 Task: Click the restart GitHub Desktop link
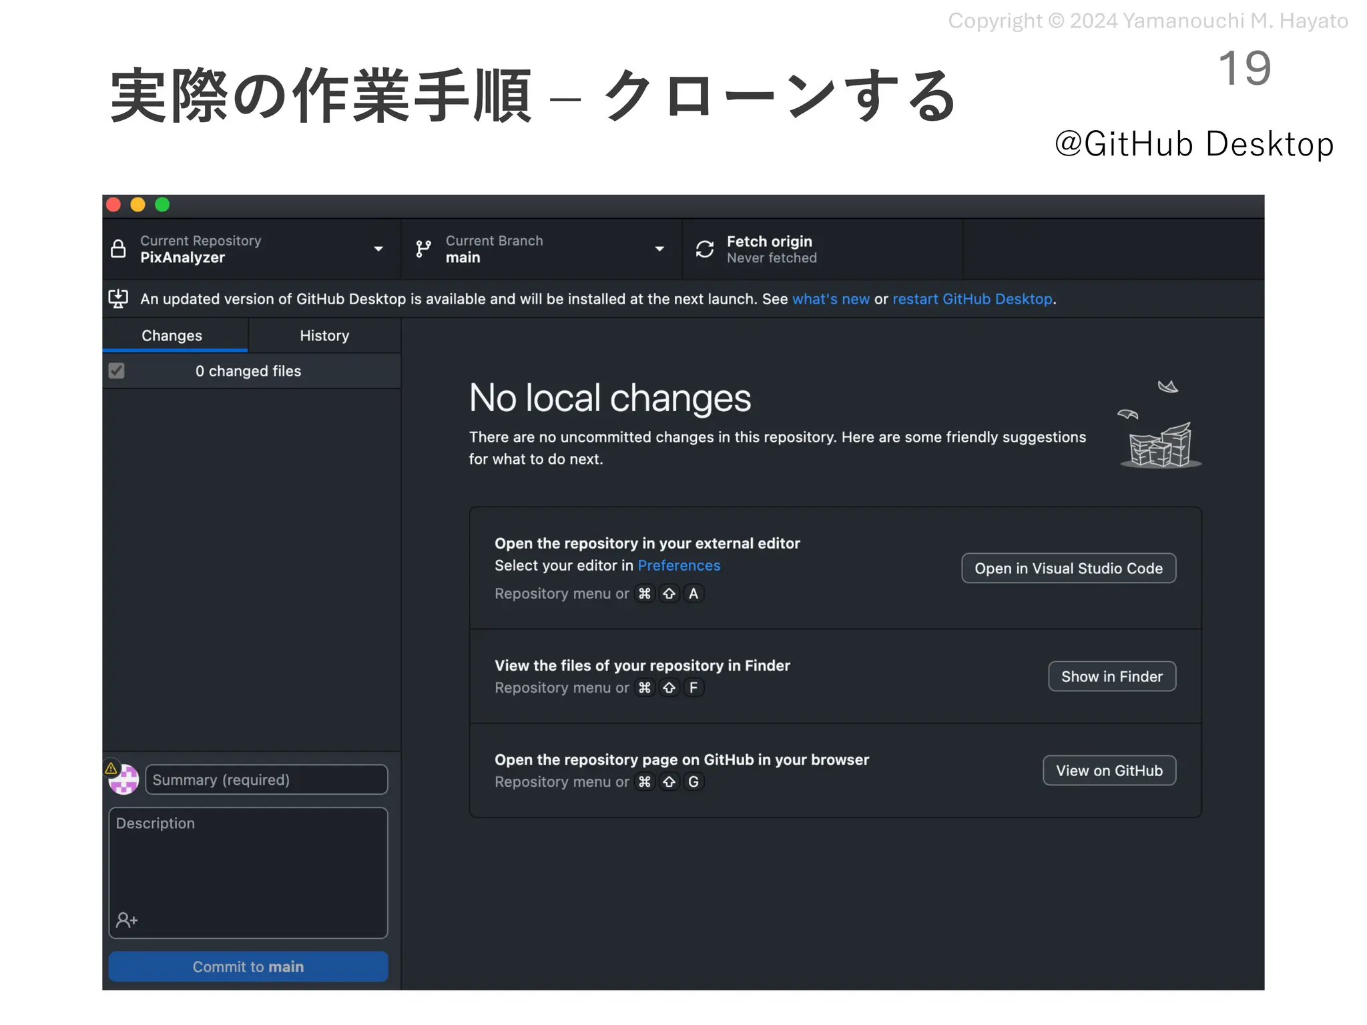tap(973, 299)
